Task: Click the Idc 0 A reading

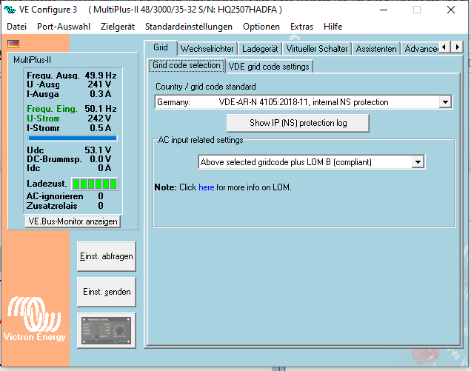Action: 69,168
